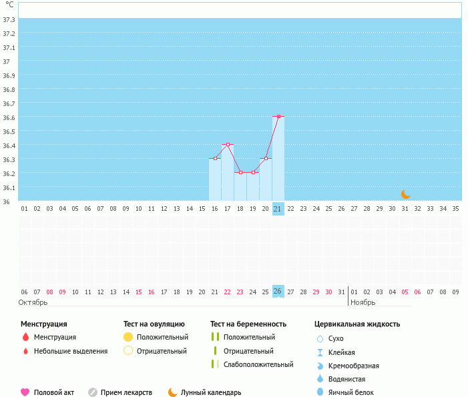
Task: Click the 36.6 temperature point on graph
Action: point(278,116)
